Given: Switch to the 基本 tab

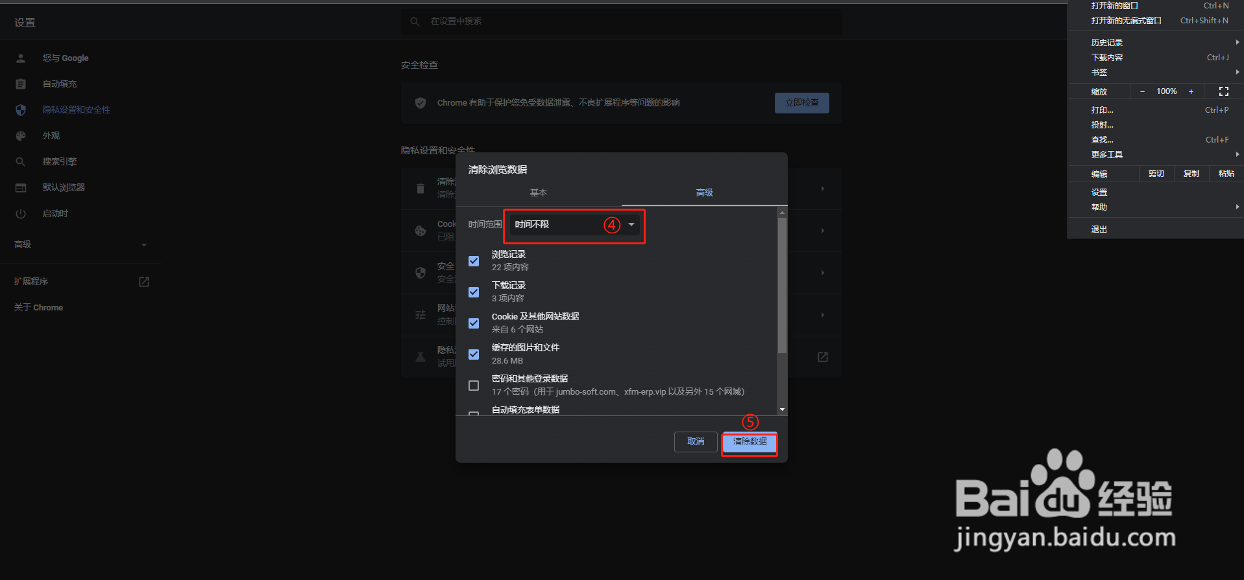Looking at the screenshot, I should tap(539, 193).
